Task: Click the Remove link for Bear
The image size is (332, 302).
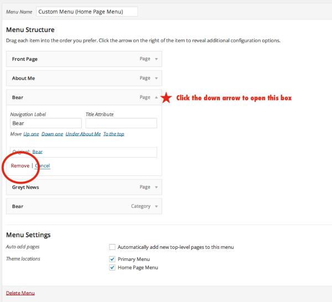Action: point(20,166)
